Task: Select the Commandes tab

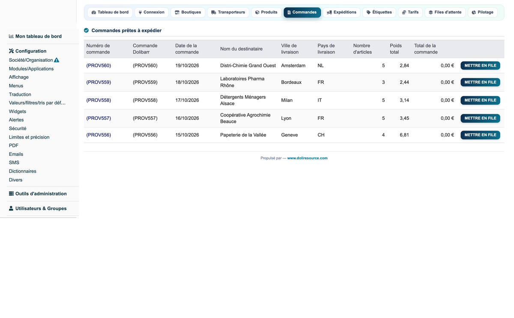Action: [x=302, y=12]
